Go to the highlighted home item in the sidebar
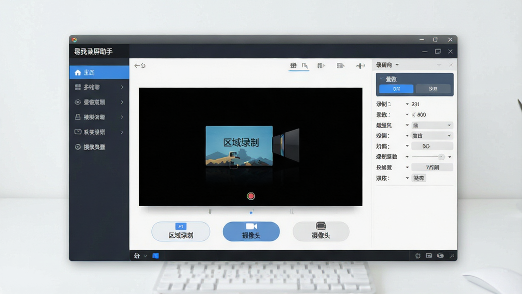The height and width of the screenshot is (294, 522). (99, 72)
